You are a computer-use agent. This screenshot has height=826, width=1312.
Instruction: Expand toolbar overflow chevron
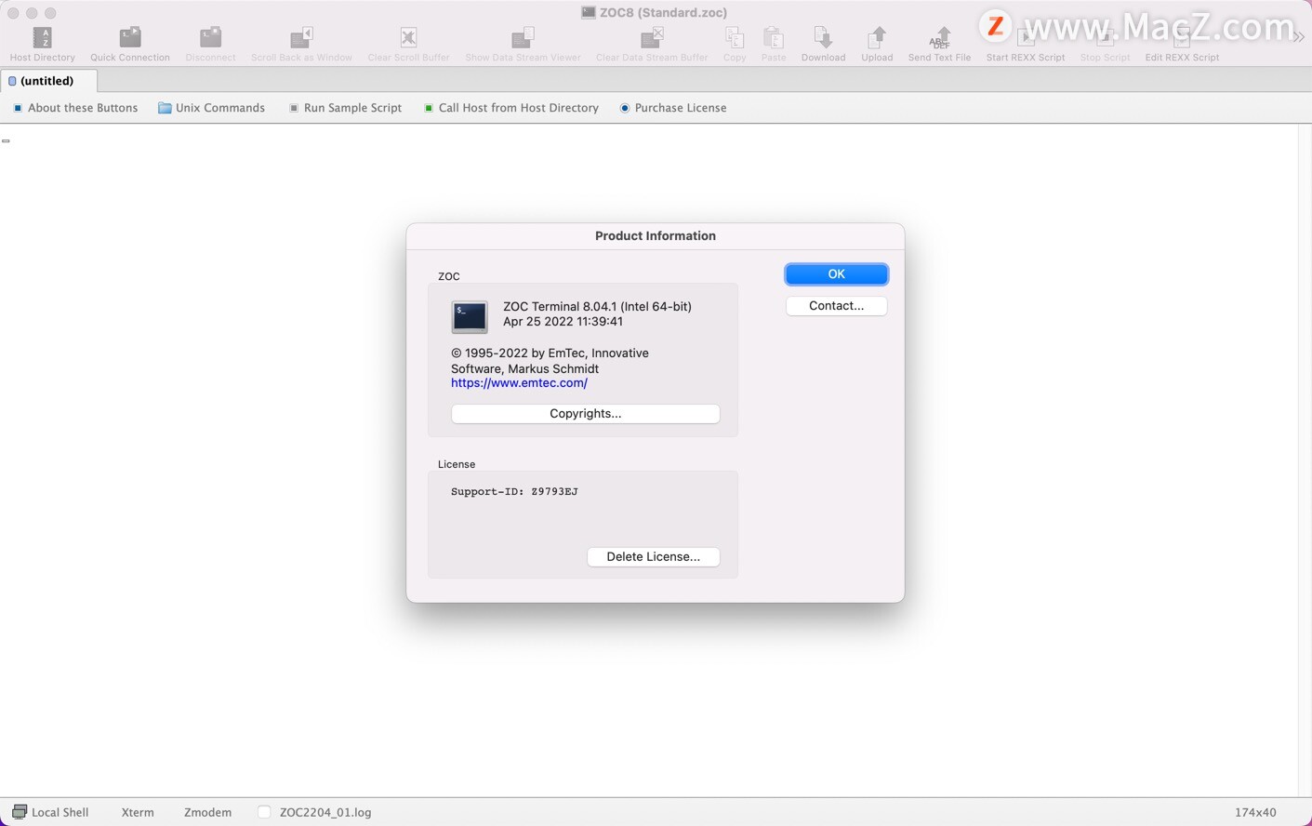[1298, 37]
